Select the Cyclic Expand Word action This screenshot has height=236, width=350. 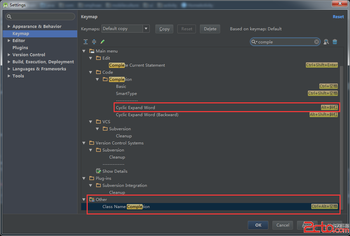[x=136, y=108]
